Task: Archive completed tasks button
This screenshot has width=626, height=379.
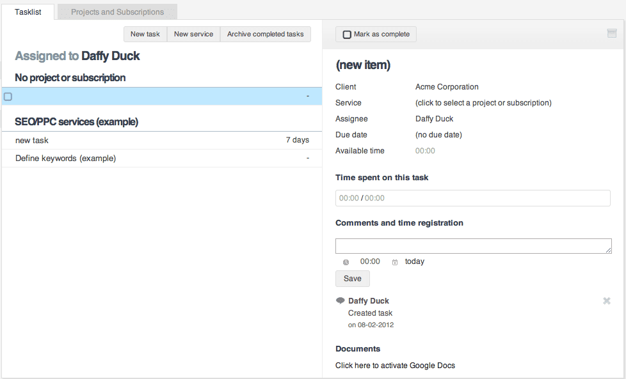Action: (x=266, y=35)
